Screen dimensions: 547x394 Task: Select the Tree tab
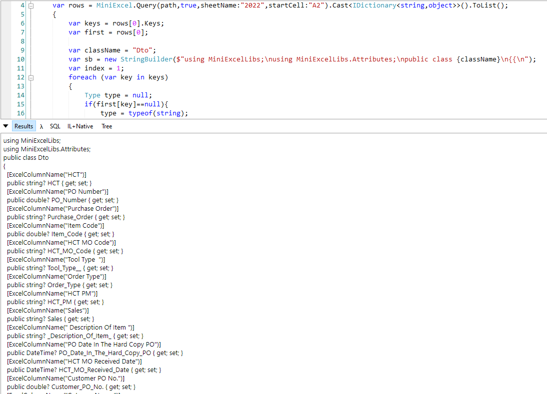pyautogui.click(x=106, y=126)
